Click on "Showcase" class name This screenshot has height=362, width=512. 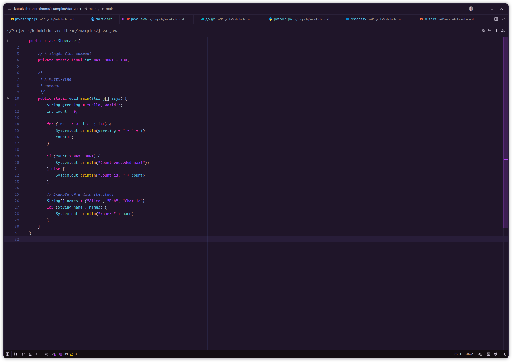67,41
